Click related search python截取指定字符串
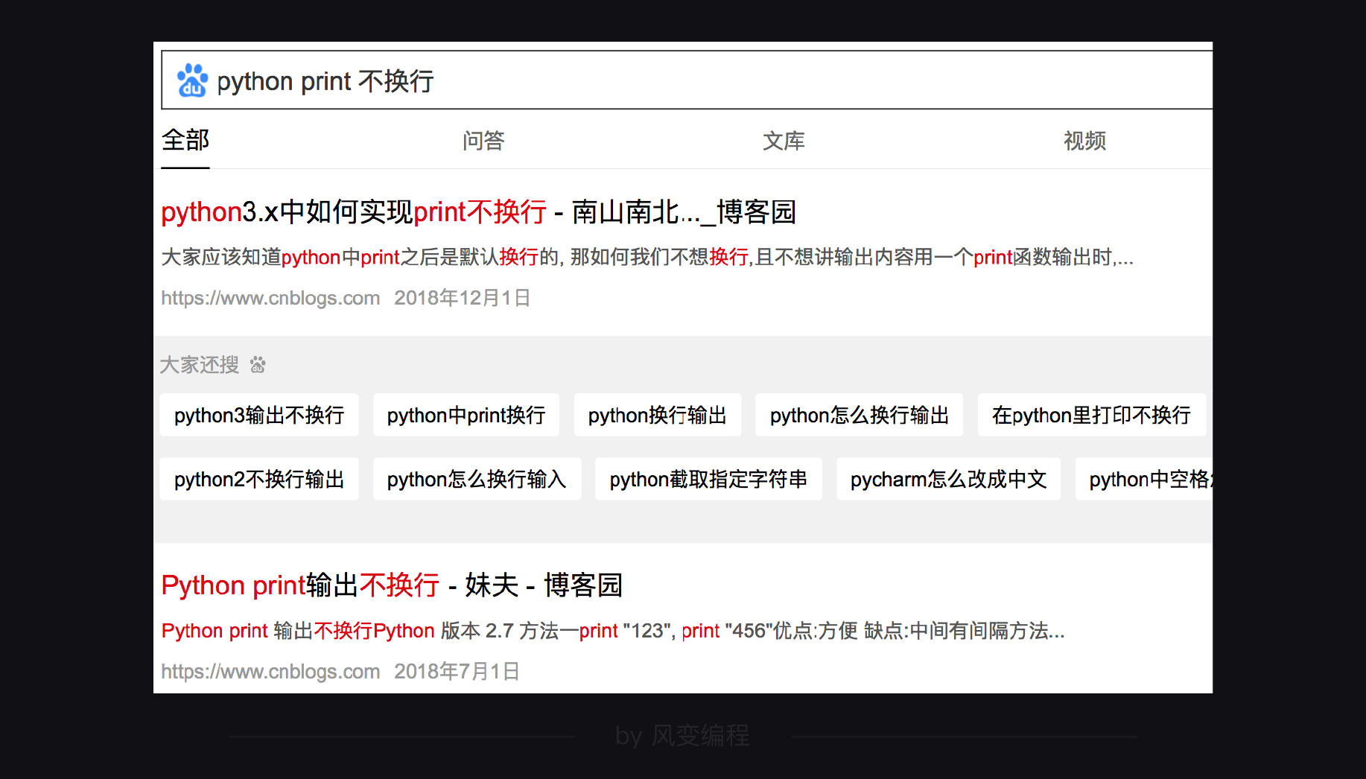Viewport: 1366px width, 779px height. click(x=708, y=479)
